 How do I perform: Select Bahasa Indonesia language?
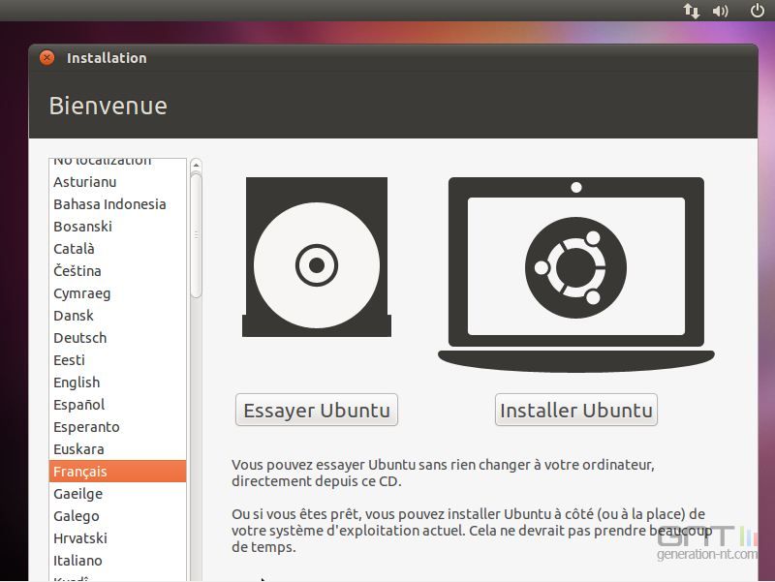117,204
